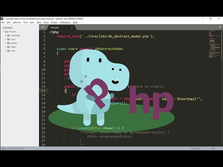Collapse the Proyect root folder
The height and width of the screenshot is (167, 223).
coord(3,32)
